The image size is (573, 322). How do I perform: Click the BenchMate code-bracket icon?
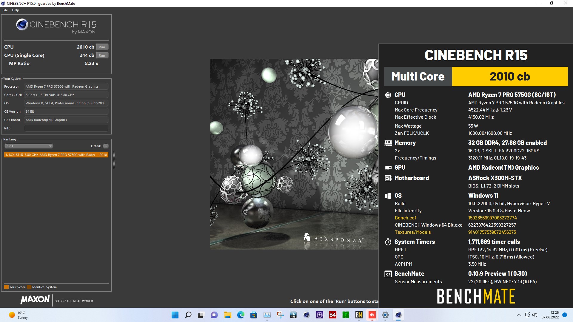click(x=388, y=274)
